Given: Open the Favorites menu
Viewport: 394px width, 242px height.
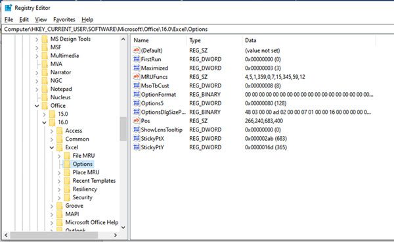Looking at the screenshot, I should [x=64, y=20].
